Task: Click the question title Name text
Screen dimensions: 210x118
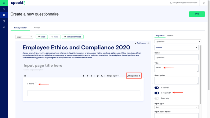Action: [32, 84]
